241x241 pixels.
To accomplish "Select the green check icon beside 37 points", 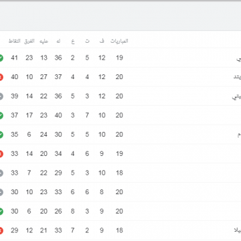I will click(1, 116).
